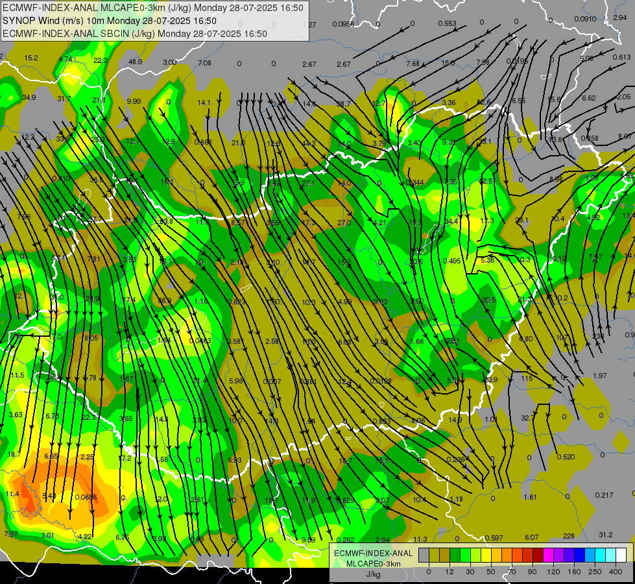Click the map value 36.8

[x=97, y=180]
